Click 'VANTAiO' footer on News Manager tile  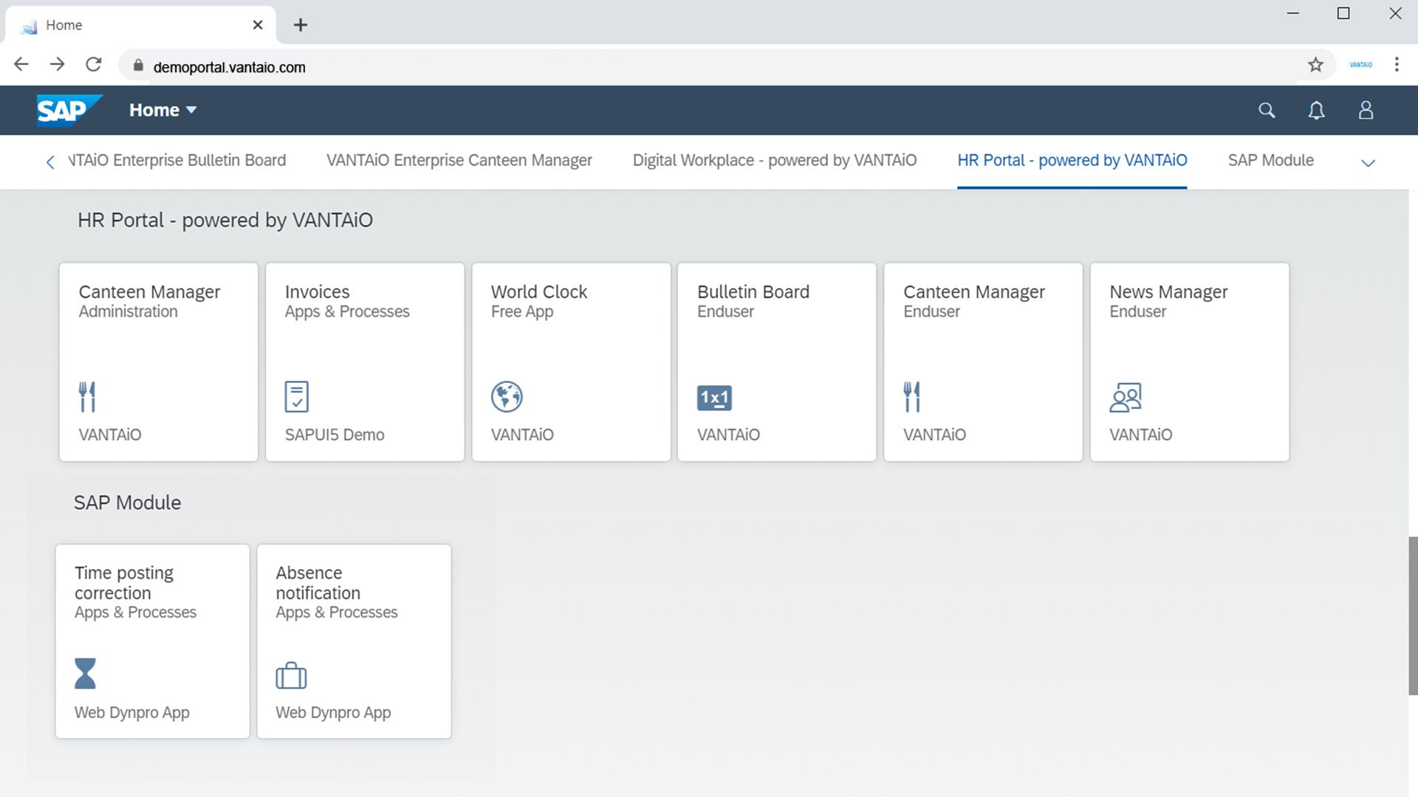click(1140, 435)
